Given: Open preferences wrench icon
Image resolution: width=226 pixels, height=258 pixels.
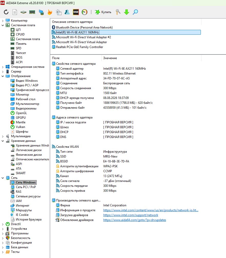Looking at the screenshot, I should pos(118,12).
